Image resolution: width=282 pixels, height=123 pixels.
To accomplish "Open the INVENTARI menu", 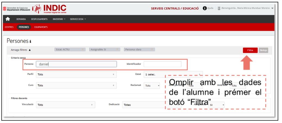I will click(59, 19).
